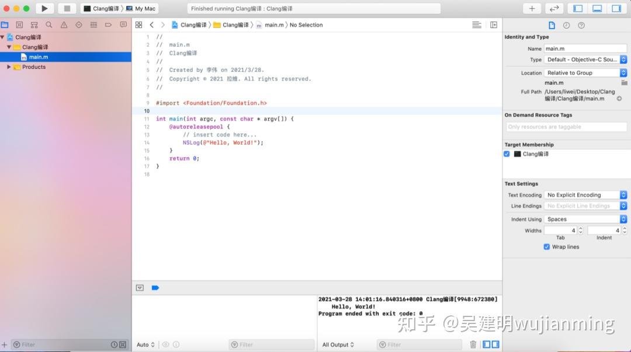Open Indent Using dropdown
The height and width of the screenshot is (352, 631).
[585, 219]
